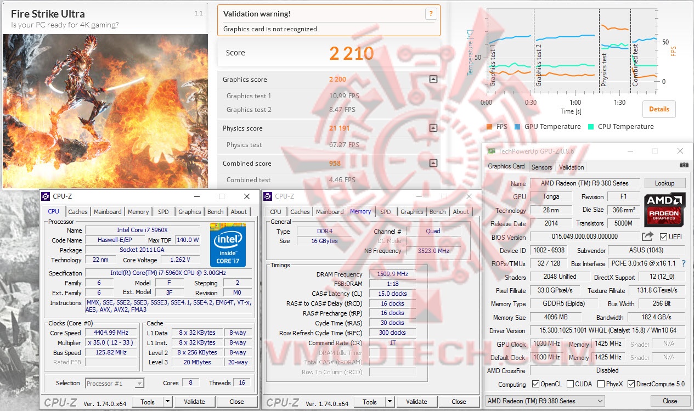Click the GPU-Z title bar icon
The height and width of the screenshot is (411, 694).
tap(492, 151)
